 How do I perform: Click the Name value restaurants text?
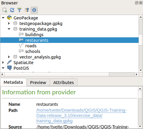(x=47, y=104)
